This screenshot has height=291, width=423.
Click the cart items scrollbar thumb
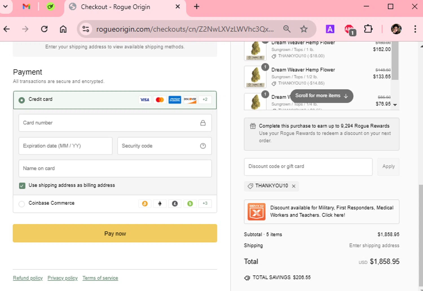point(395,61)
